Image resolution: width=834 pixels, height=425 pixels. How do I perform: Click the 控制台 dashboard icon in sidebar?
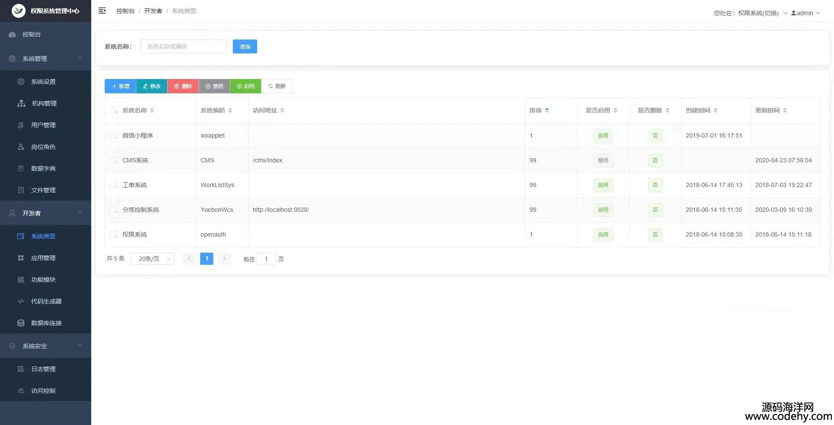click(12, 34)
